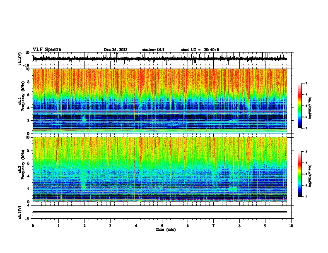This screenshot has height=253, width=328.
Task: Click tick label "9" on the time axis
Action: 265,226
